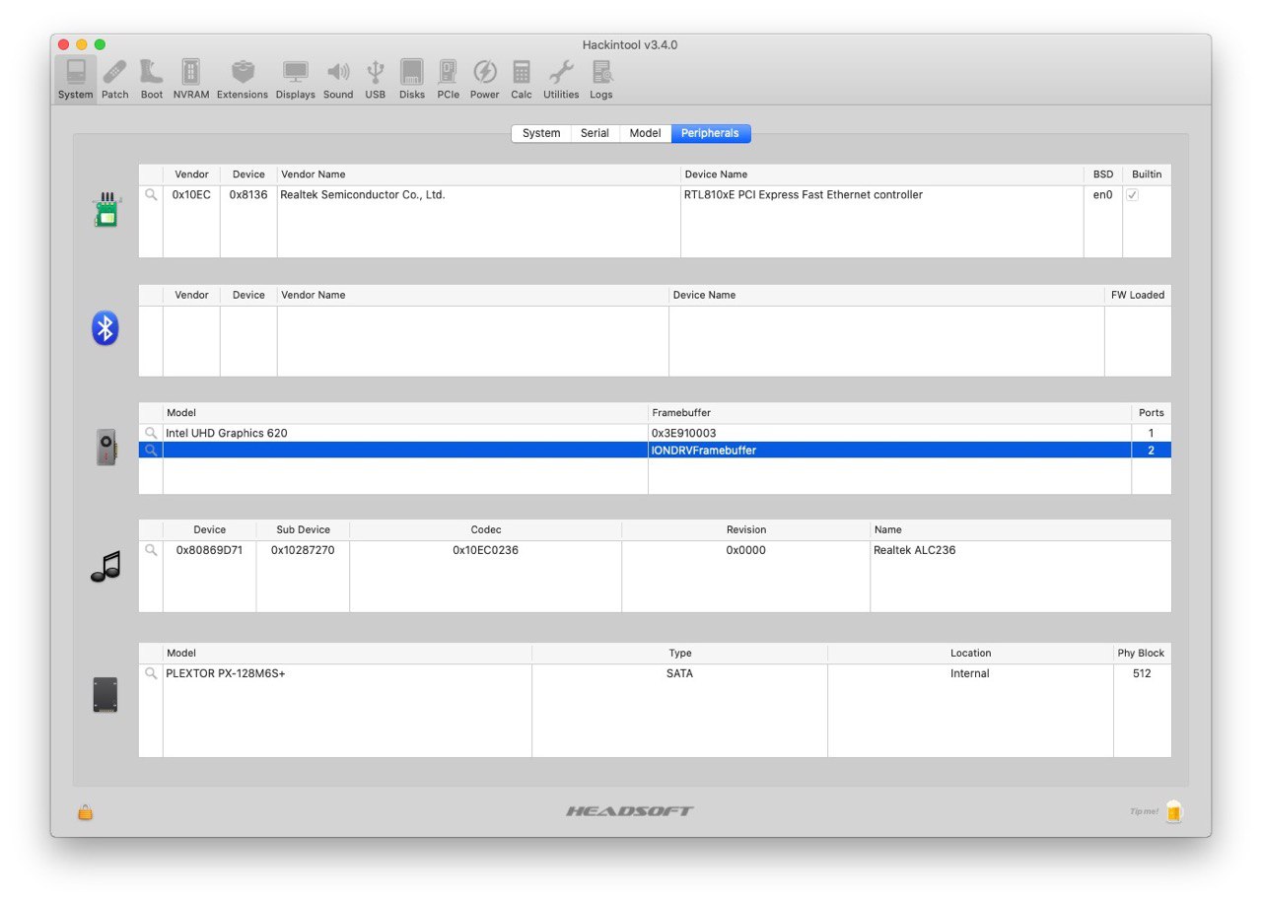This screenshot has height=904, width=1262.
Task: Click the Framebuffer column header
Action: tap(889, 413)
